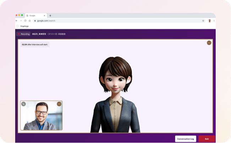Viewport: 231px width, 143px height.
Task: Click the Hogehoge bookmark
Action: [x=22, y=26]
